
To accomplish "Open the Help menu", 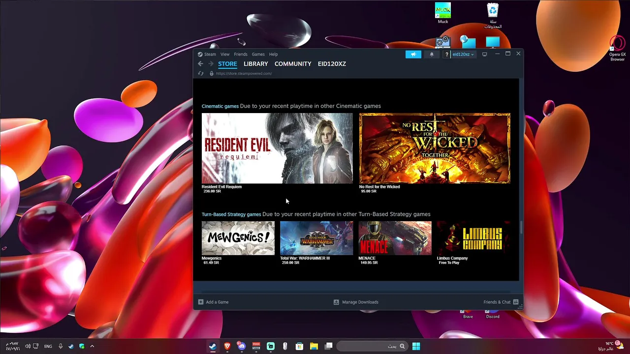I will (273, 54).
